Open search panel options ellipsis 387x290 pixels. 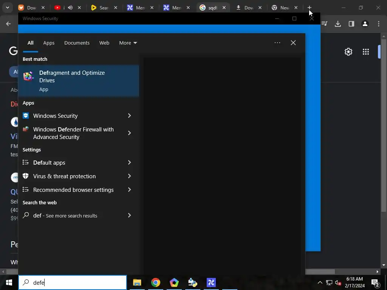pyautogui.click(x=277, y=43)
